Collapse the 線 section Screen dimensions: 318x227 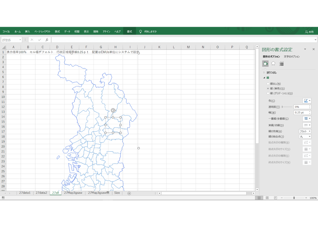264,78
